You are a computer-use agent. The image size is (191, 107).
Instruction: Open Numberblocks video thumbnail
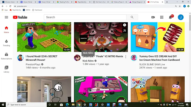tap(158, 89)
